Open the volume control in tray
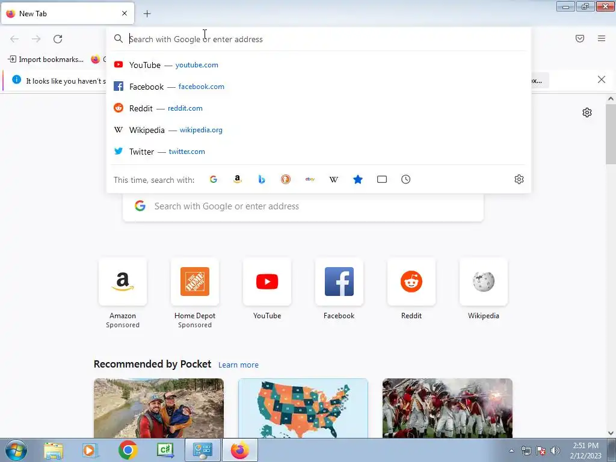The height and width of the screenshot is (462, 616). click(x=555, y=451)
